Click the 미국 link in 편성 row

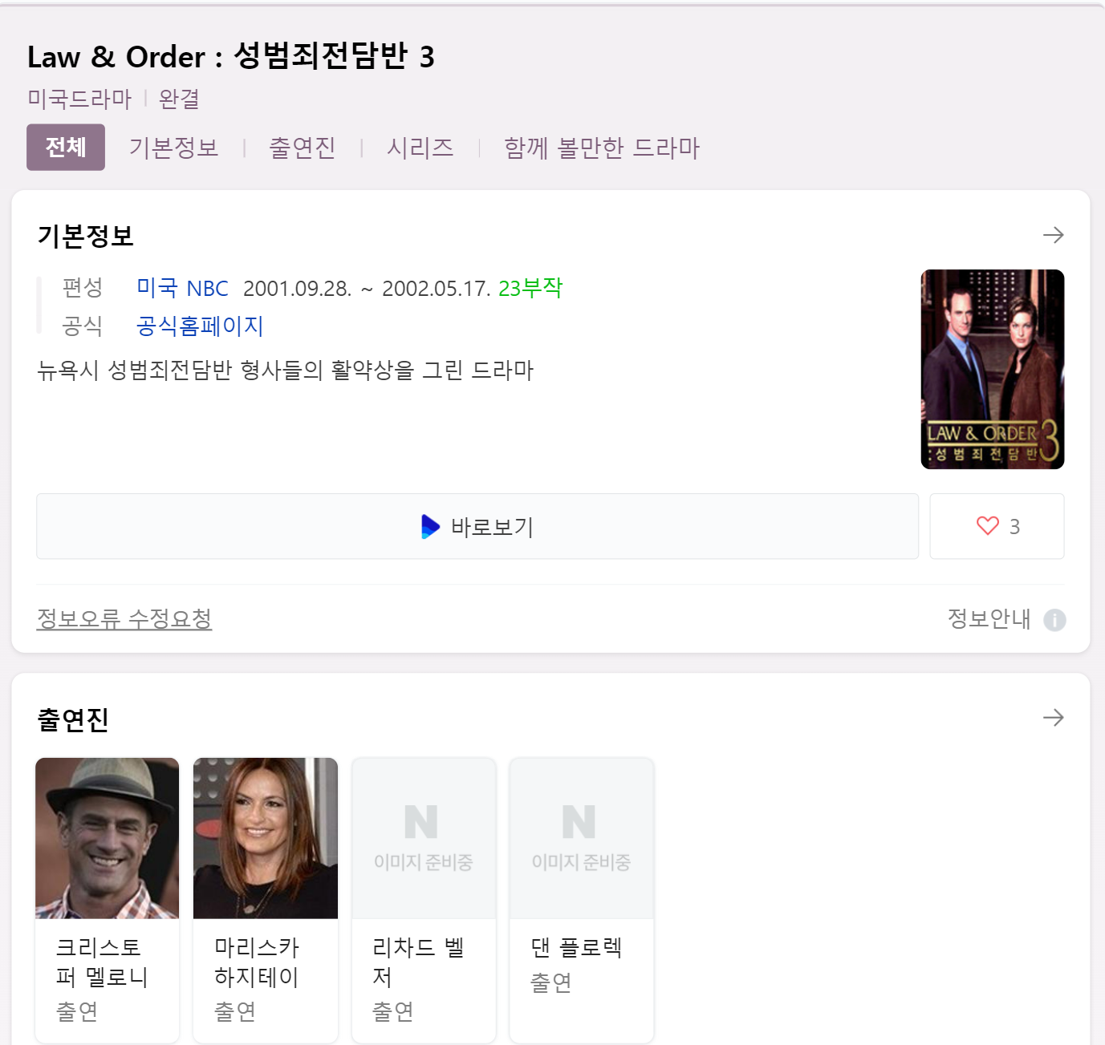(x=157, y=288)
